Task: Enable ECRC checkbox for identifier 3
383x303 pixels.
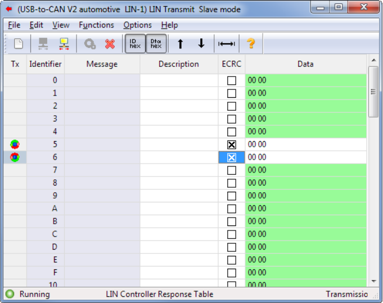Action: point(232,119)
